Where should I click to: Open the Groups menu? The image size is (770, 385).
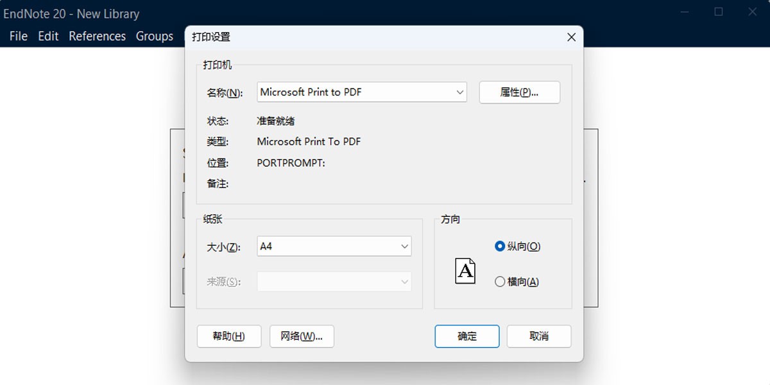(154, 36)
